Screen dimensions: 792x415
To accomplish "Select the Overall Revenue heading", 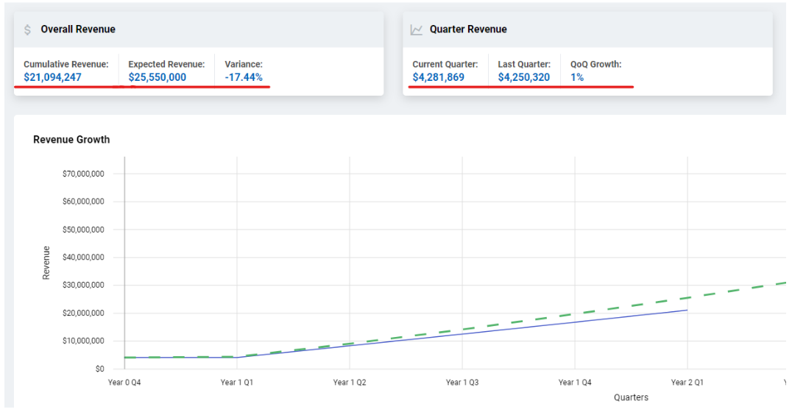I will [78, 29].
